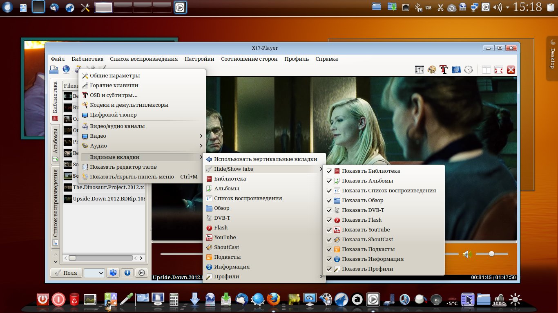Click the Поля button
This screenshot has width=558, height=313.
pyautogui.click(x=66, y=273)
